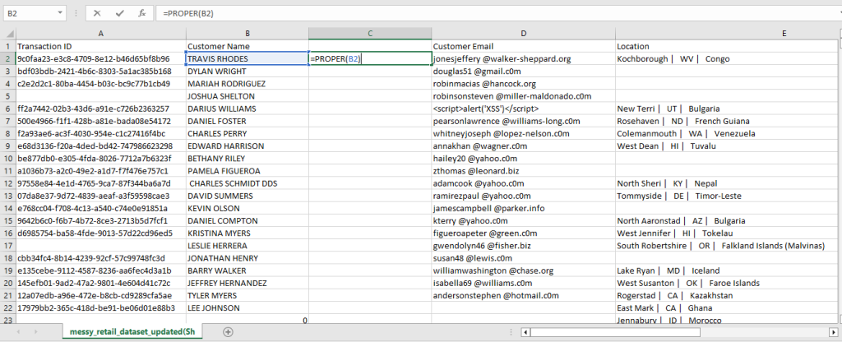Image resolution: width=842 pixels, height=342 pixels.
Task: Select row 17 header
Action: (x=8, y=246)
